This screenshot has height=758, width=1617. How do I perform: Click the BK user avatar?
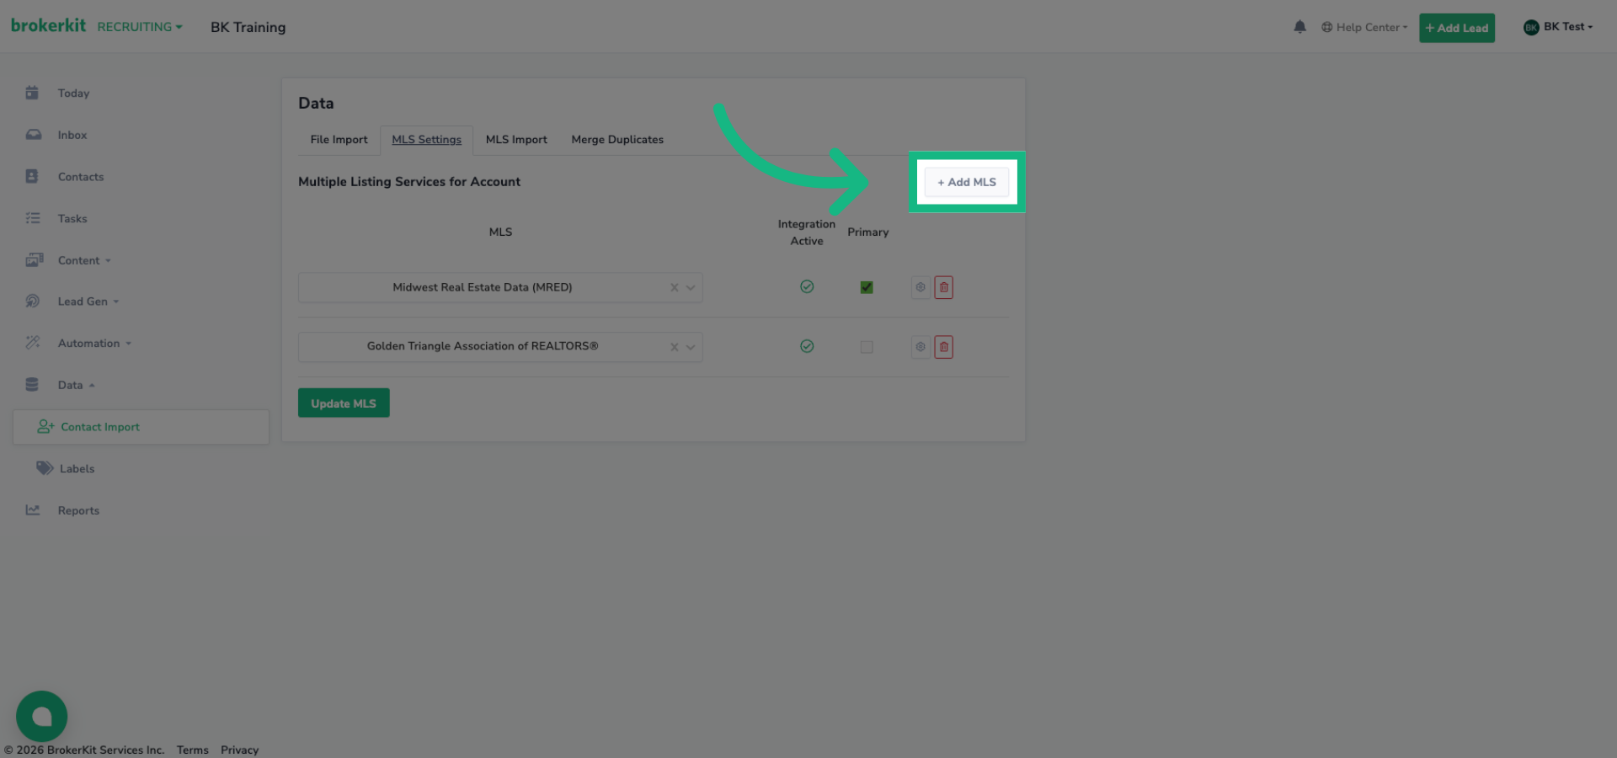click(1531, 27)
